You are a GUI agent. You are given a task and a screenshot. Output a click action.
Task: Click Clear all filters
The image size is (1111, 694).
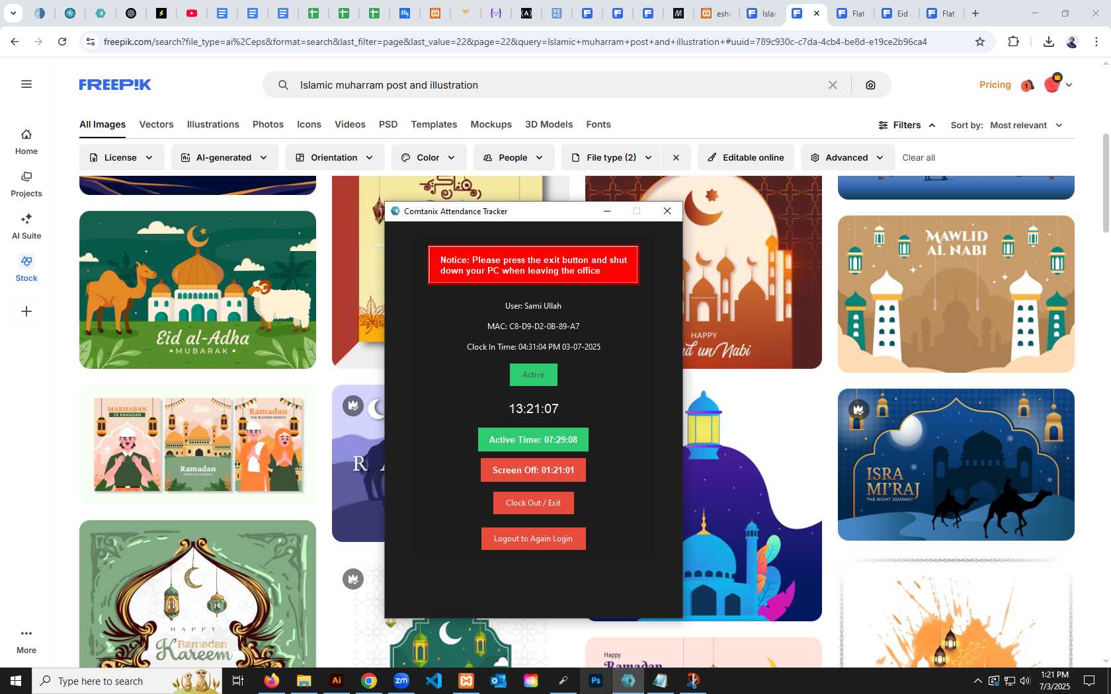(x=919, y=157)
